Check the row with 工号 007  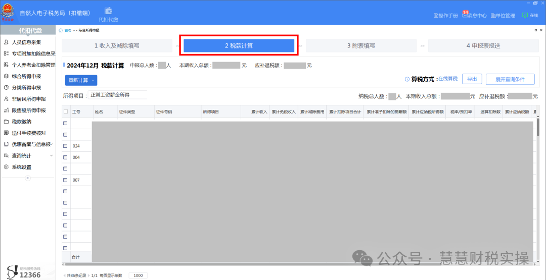pyautogui.click(x=65, y=180)
